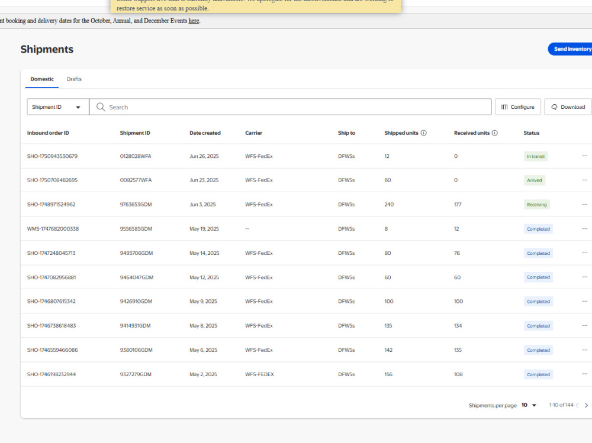The width and height of the screenshot is (592, 443).
Task: Open row menu for shipment 9414931GDM
Action: (x=584, y=325)
